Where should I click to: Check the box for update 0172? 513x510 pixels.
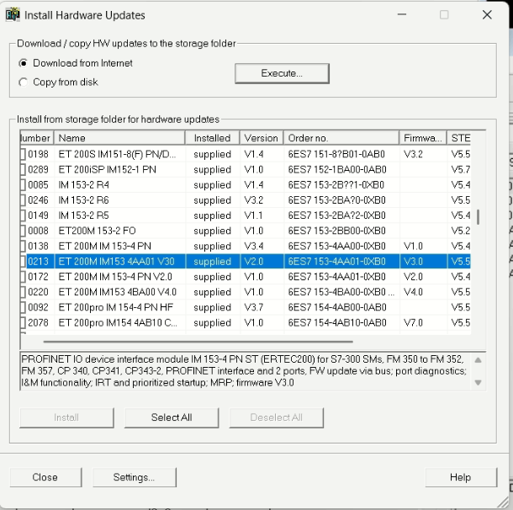(23, 277)
